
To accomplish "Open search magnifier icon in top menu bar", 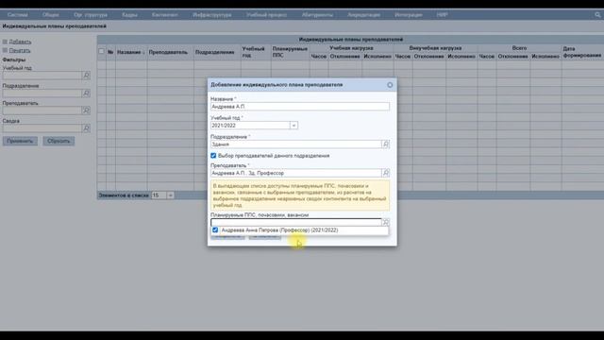I will pyautogui.click(x=597, y=15).
